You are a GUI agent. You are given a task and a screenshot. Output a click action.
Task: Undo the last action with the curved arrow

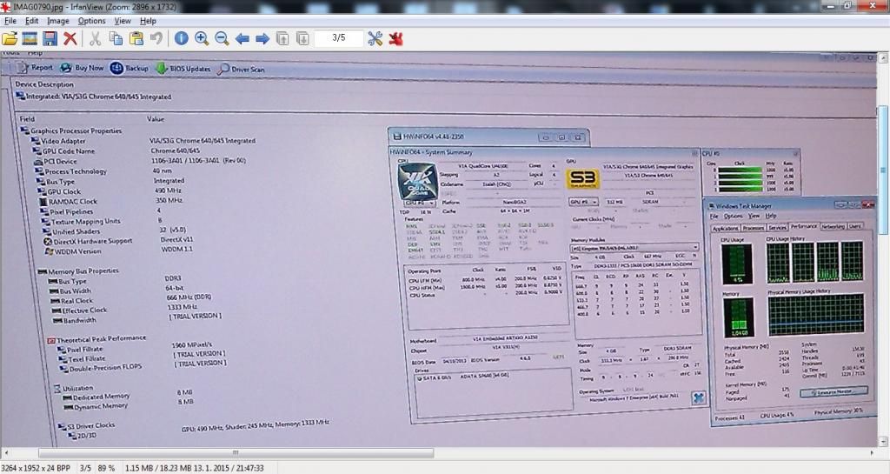click(156, 38)
